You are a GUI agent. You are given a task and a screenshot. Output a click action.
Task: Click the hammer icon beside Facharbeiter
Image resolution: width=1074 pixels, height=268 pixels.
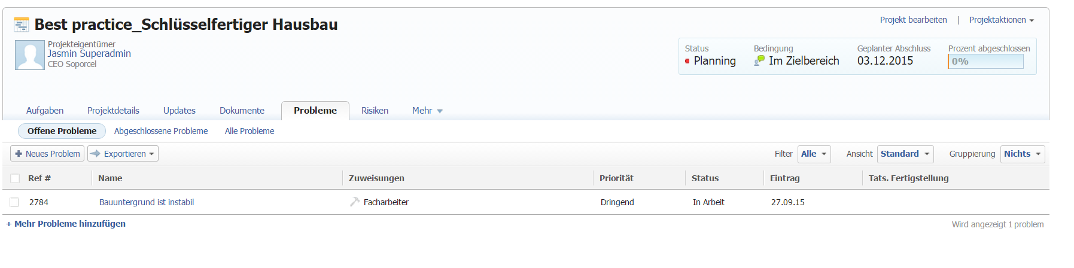[x=355, y=202]
